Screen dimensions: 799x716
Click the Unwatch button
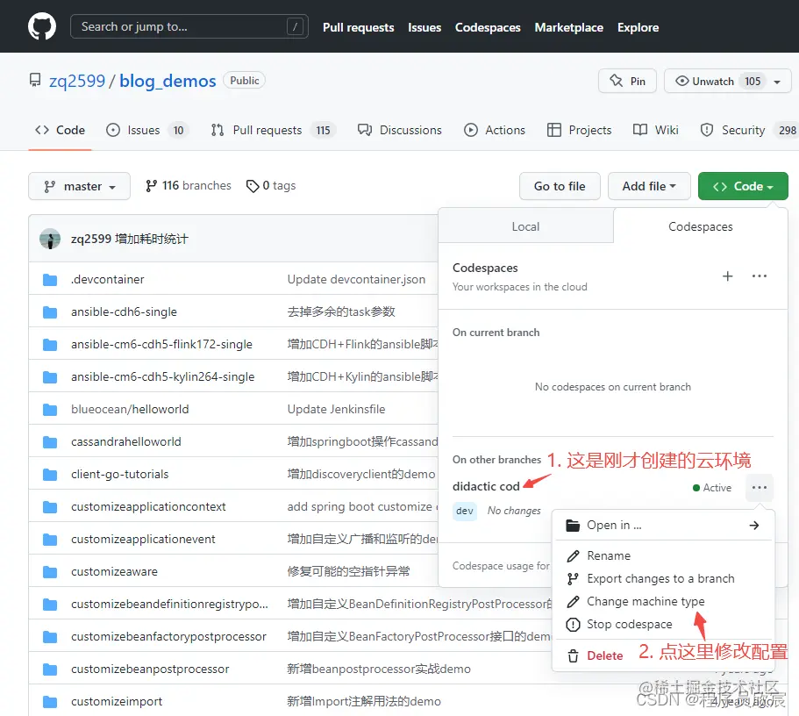pos(721,81)
